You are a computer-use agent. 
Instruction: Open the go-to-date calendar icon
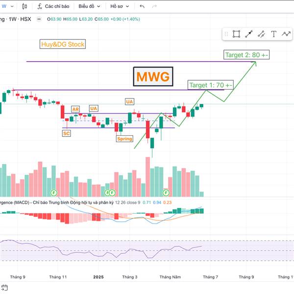click(4, 288)
